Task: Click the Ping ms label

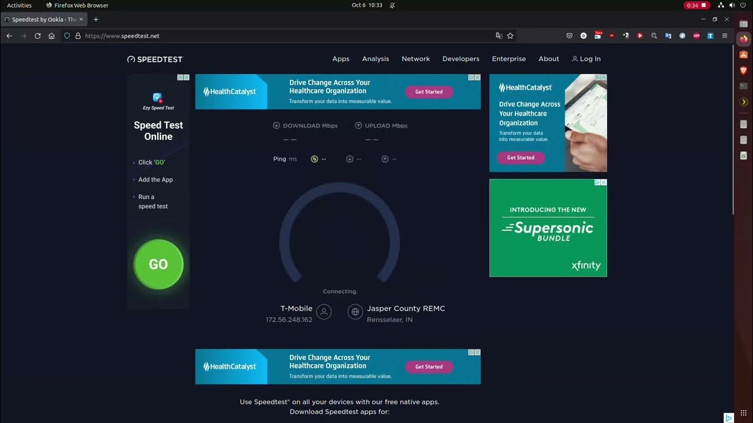Action: [285, 159]
